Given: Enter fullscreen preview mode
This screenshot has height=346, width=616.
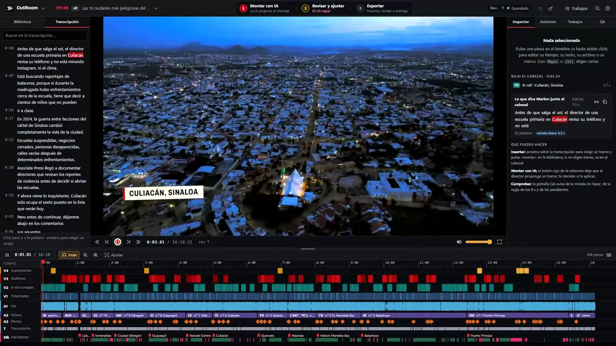Looking at the screenshot, I should [x=500, y=242].
